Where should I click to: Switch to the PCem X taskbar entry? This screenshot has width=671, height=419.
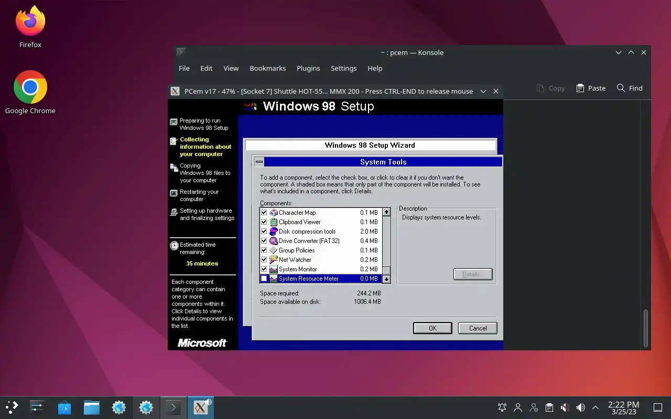click(201, 407)
